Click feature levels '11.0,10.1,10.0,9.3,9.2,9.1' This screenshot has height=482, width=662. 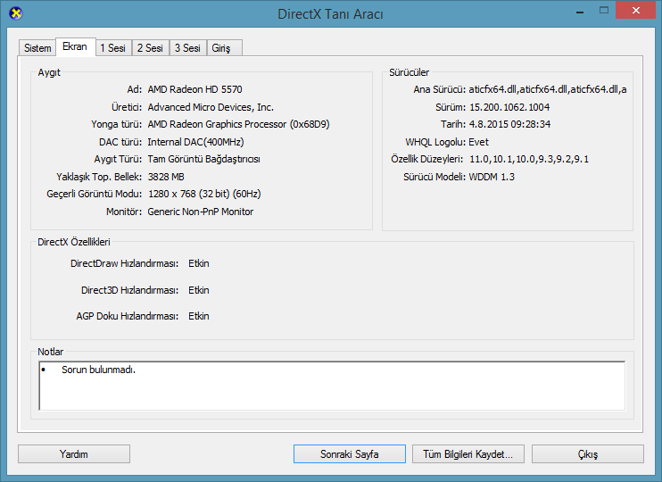click(529, 159)
